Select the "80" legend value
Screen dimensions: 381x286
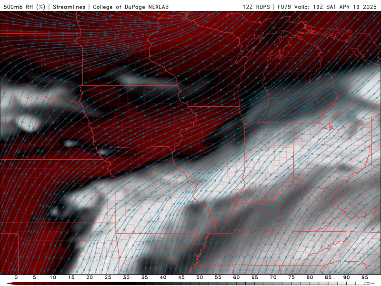click(310, 277)
